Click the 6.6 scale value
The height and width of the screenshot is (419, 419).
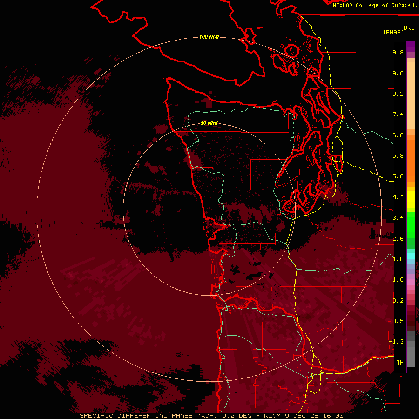coord(398,135)
